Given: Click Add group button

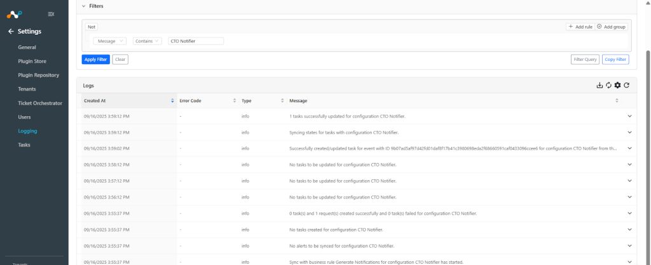Looking at the screenshot, I should point(612,27).
